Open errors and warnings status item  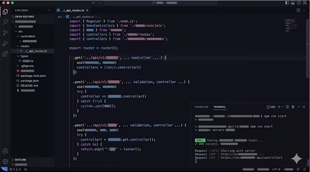[x=15, y=169]
